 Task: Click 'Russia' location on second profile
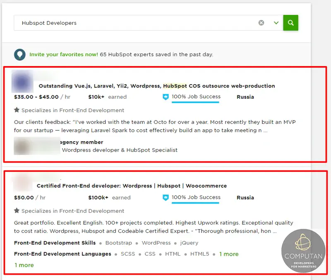click(x=245, y=198)
